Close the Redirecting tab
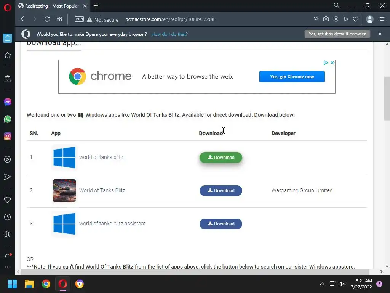The image size is (390, 293). pos(85,6)
